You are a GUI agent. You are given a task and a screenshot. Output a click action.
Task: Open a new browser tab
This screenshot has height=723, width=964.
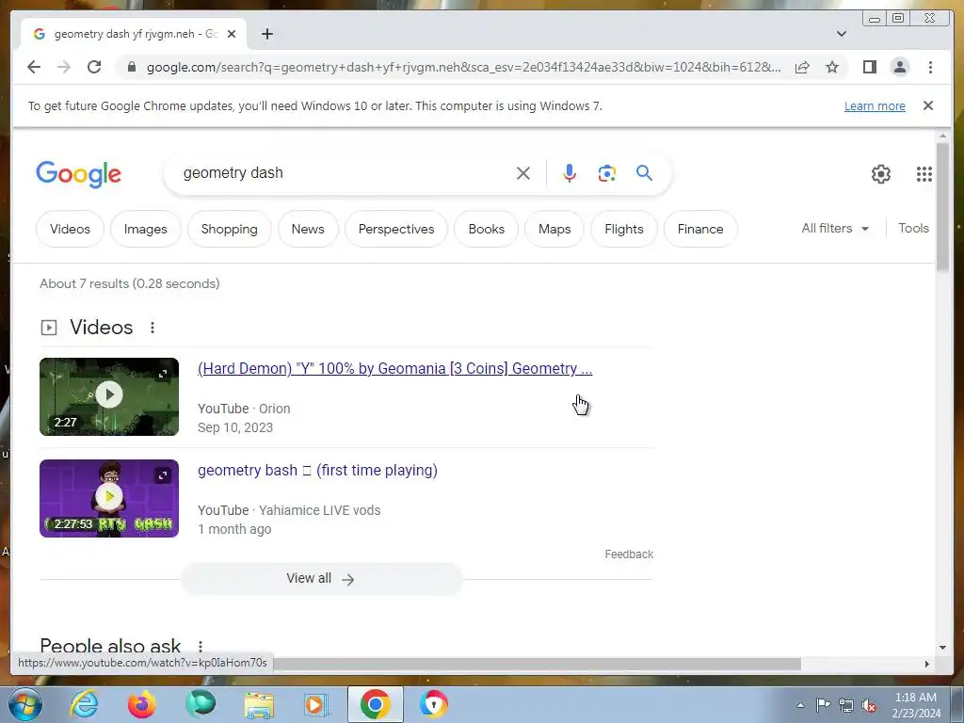point(266,34)
